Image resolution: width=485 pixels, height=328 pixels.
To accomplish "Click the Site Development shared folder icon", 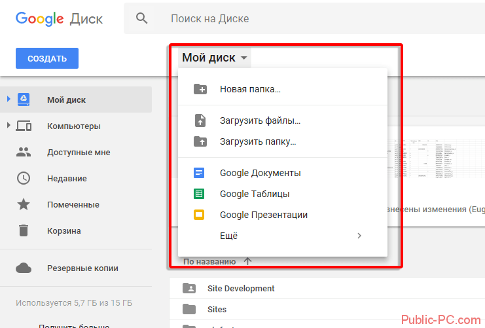I will [x=189, y=288].
